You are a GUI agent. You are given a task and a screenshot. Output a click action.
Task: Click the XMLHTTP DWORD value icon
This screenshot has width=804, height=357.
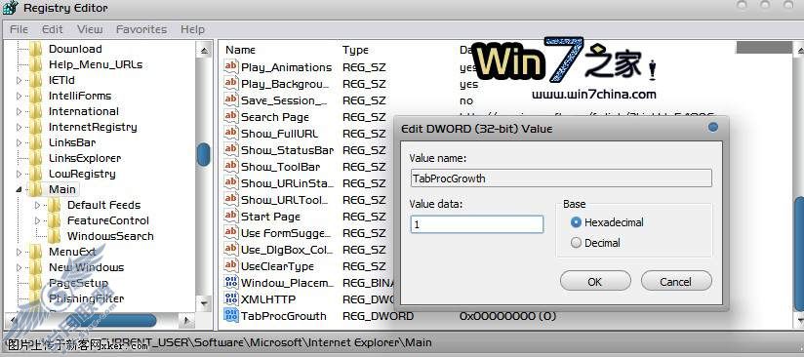pyautogui.click(x=231, y=298)
